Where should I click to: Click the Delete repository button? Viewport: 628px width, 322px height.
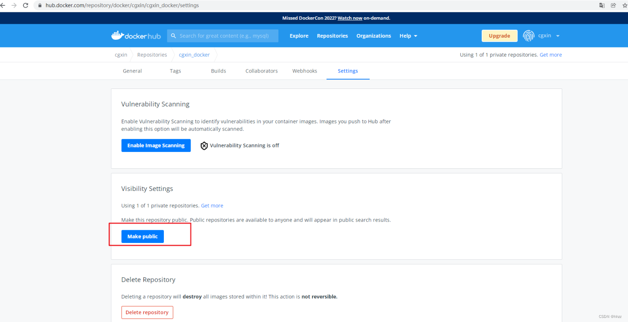[147, 312]
